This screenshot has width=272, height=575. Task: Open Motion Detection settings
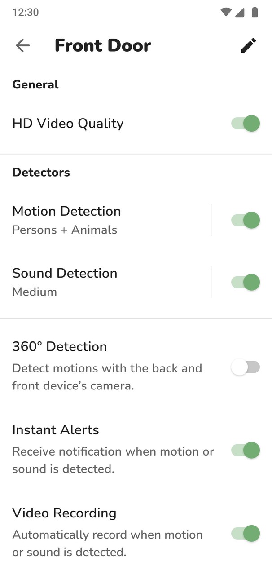click(x=66, y=211)
